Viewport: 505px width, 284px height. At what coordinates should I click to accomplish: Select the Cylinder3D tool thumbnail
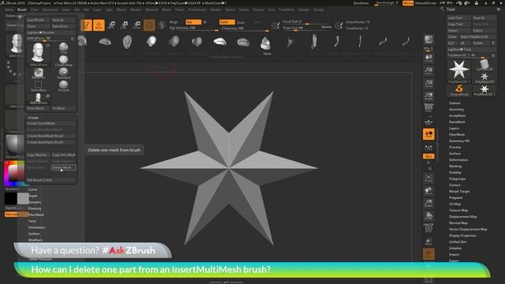[484, 65]
